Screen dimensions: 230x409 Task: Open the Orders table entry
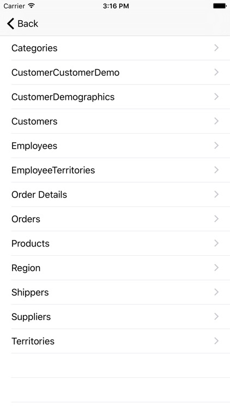tap(115, 219)
